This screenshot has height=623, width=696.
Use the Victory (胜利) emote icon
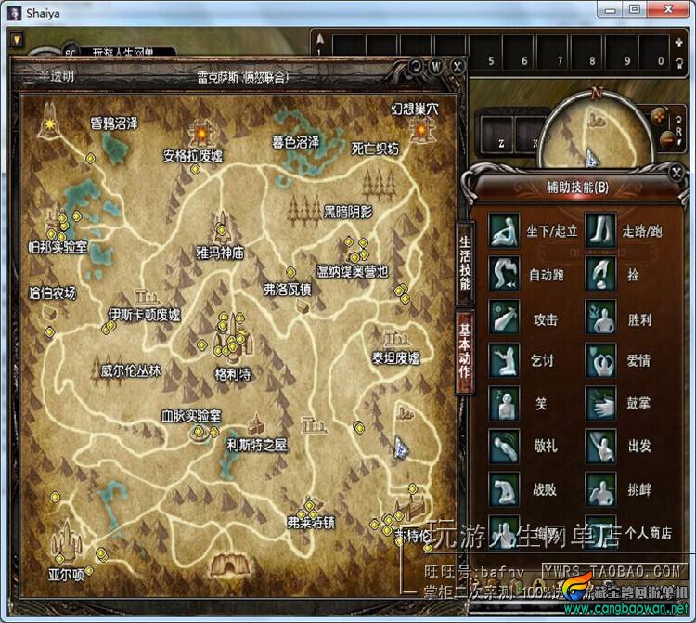tap(600, 317)
